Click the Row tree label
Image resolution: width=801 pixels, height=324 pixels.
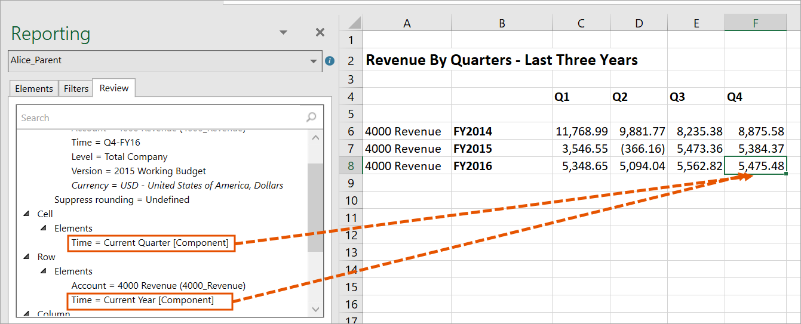pyautogui.click(x=46, y=257)
